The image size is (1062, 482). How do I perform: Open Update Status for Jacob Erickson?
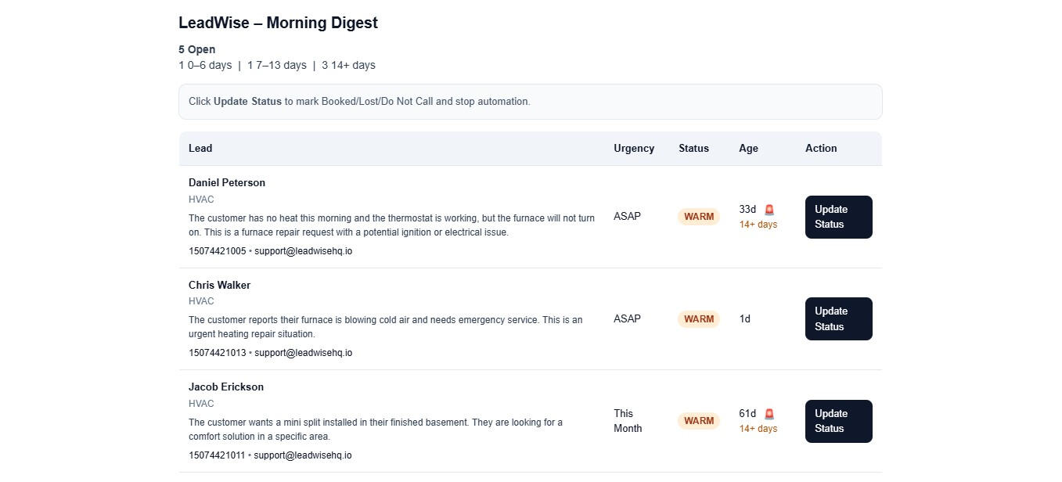point(838,421)
